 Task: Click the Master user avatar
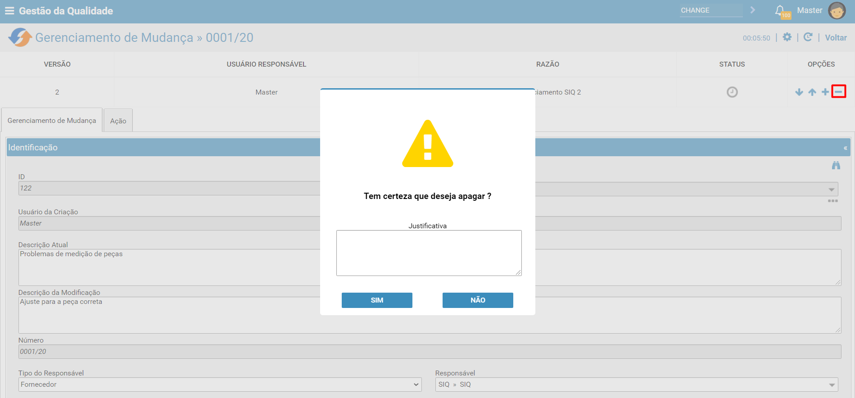[837, 11]
